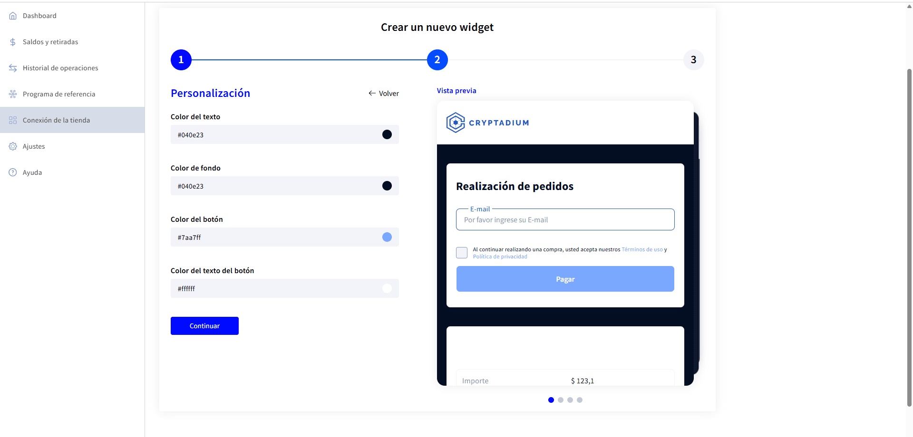
Task: Click Volver back link
Action: tap(384, 94)
